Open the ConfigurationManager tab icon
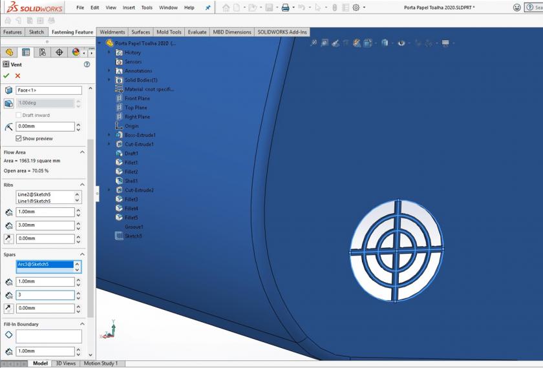This screenshot has width=543, height=368. tap(43, 52)
